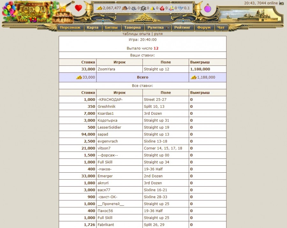Follow the 'таблицы опыта' link
Image resolution: width=287 pixels, height=228 pixels.
(136, 34)
